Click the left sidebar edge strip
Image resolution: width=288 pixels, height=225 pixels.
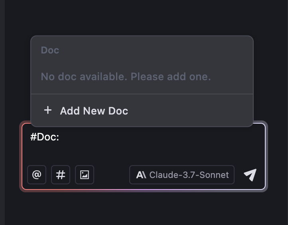[2, 112]
